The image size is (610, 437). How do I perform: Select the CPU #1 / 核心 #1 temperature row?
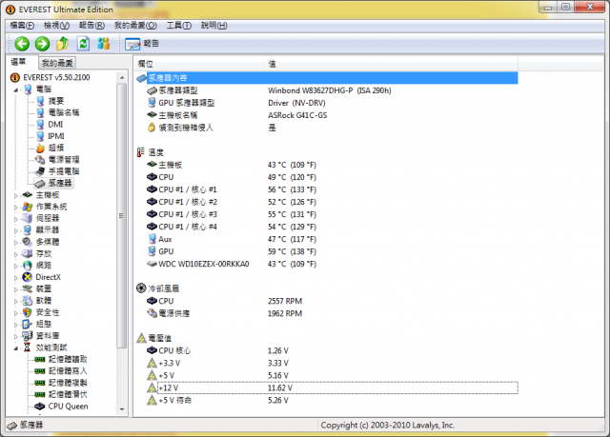[x=327, y=189]
